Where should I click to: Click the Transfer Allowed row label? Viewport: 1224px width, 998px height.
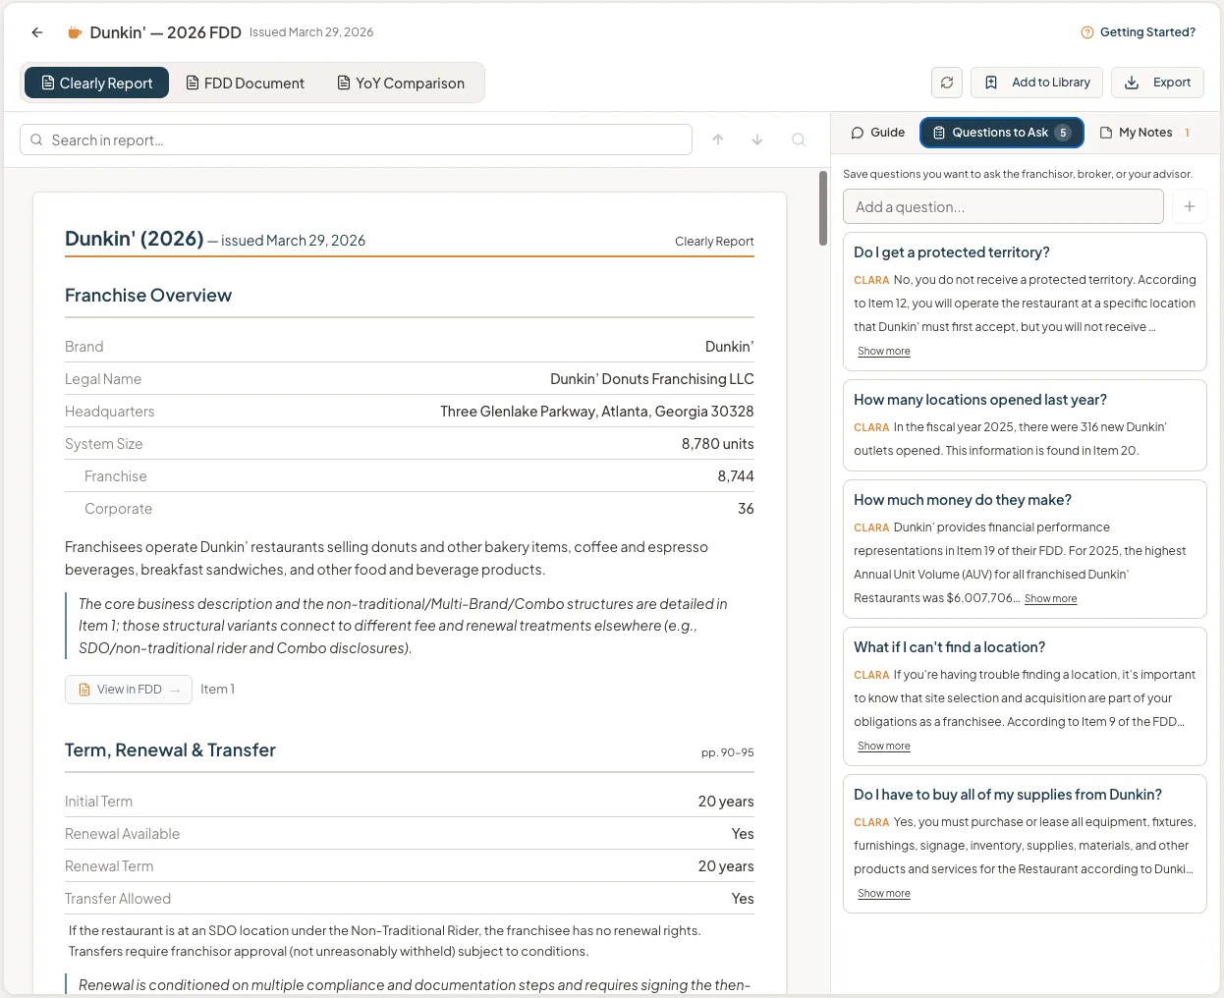pyautogui.click(x=118, y=899)
